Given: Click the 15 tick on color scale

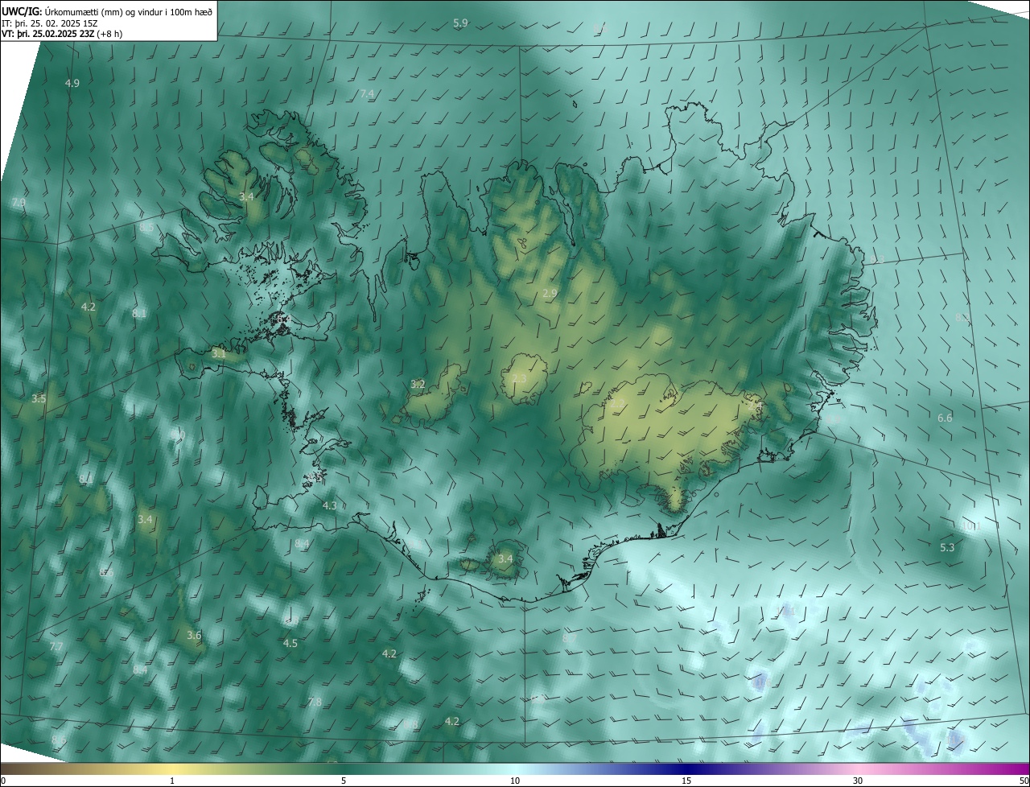Looking at the screenshot, I should click(686, 781).
